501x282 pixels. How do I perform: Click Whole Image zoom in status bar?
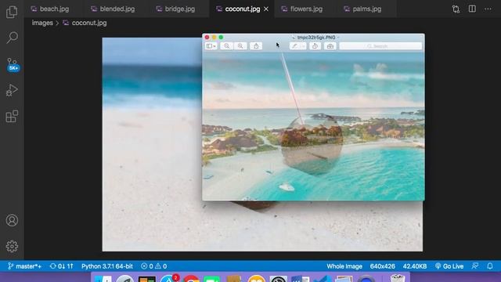344,266
